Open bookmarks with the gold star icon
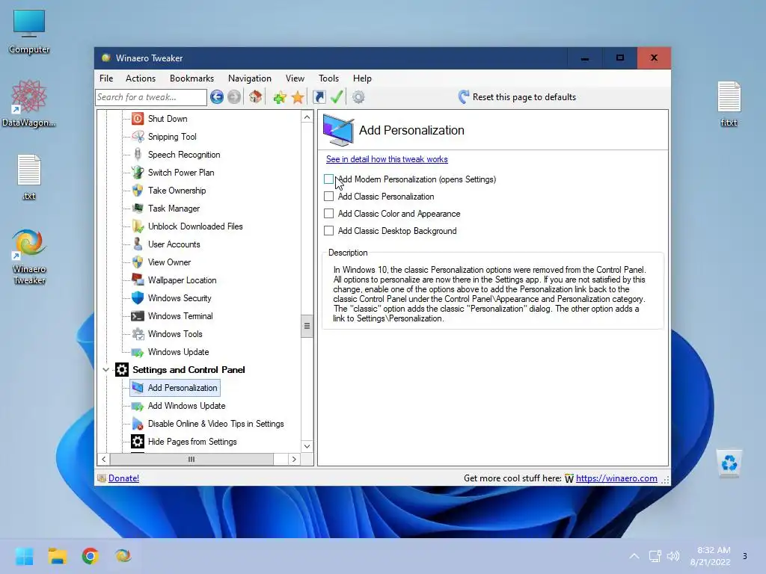 298,97
